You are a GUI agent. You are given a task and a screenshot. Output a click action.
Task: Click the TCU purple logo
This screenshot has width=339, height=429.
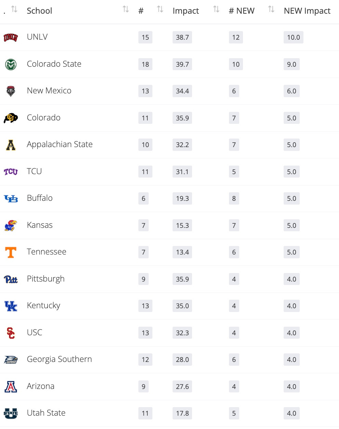pyautogui.click(x=11, y=172)
